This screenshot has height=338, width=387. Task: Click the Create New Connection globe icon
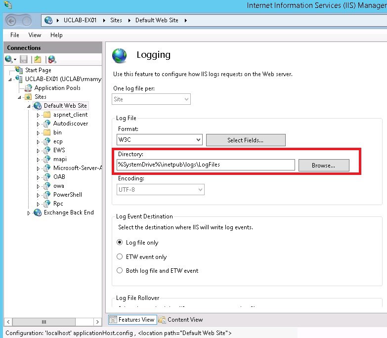coord(8,59)
